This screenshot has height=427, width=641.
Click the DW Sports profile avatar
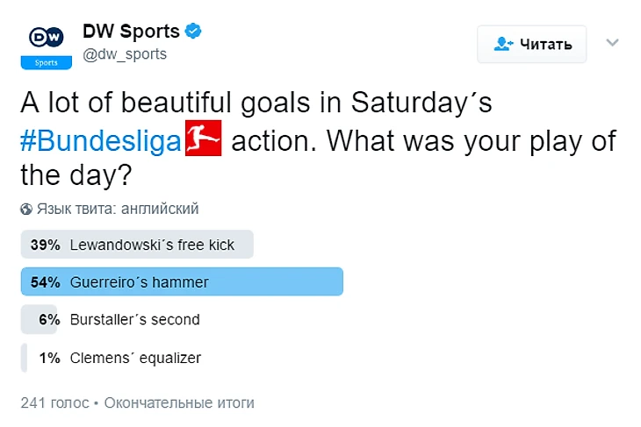tap(47, 44)
